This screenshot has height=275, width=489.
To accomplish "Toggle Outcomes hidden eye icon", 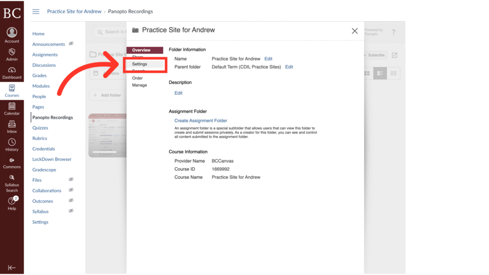I will pyautogui.click(x=71, y=201).
